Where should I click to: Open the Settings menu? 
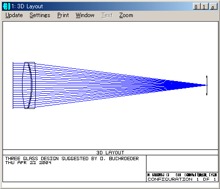point(40,15)
